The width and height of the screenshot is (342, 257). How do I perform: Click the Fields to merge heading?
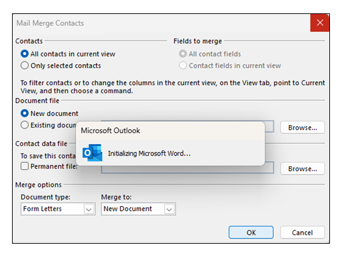(198, 41)
